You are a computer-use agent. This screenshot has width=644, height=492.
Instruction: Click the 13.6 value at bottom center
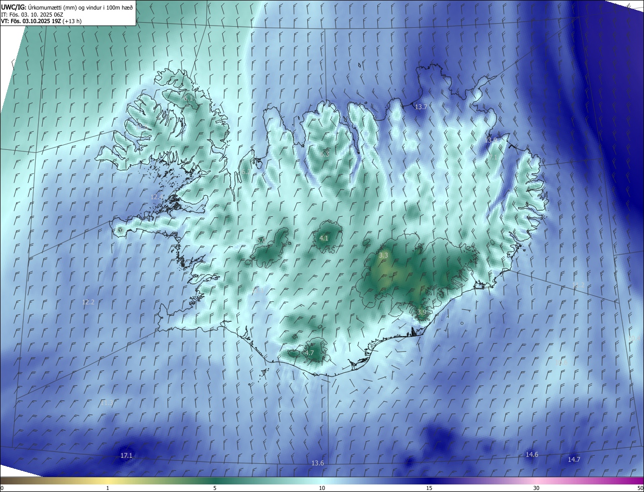pos(317,463)
